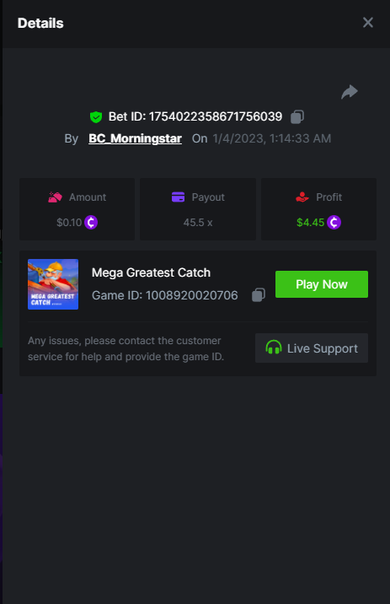390x604 pixels.
Task: Click the Amount wallet icon
Action: 55,197
